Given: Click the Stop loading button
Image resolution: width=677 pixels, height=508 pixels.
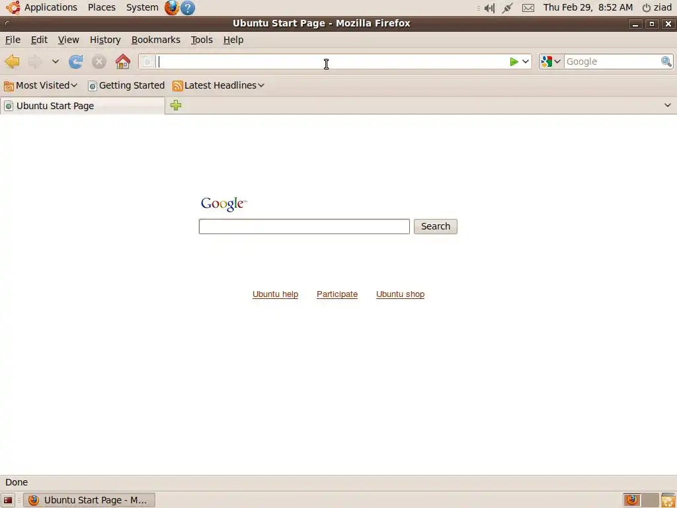Looking at the screenshot, I should [99, 62].
